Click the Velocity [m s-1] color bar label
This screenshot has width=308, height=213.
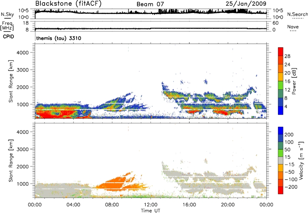coord(301,160)
